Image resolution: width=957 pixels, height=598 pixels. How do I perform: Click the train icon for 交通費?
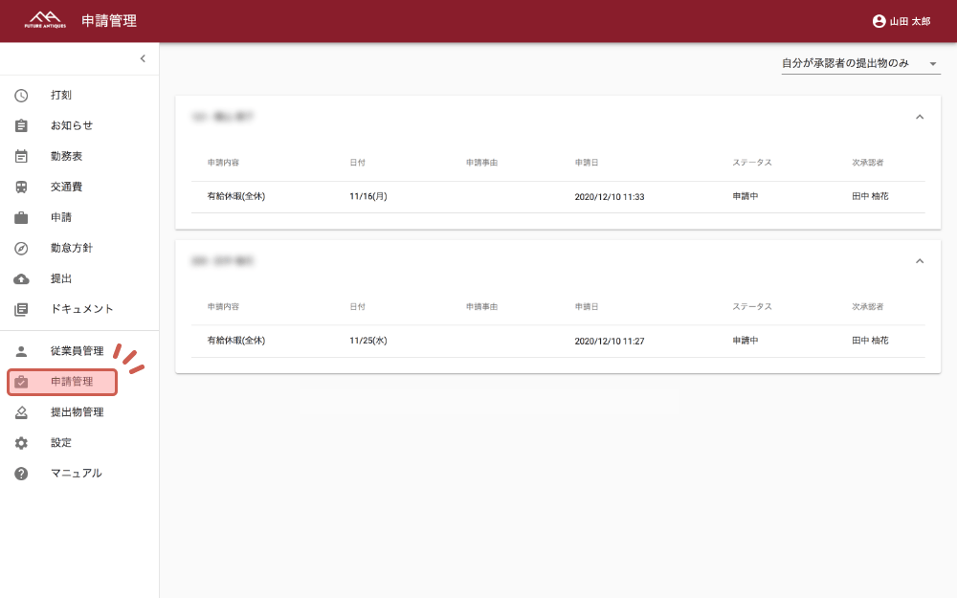(21, 187)
